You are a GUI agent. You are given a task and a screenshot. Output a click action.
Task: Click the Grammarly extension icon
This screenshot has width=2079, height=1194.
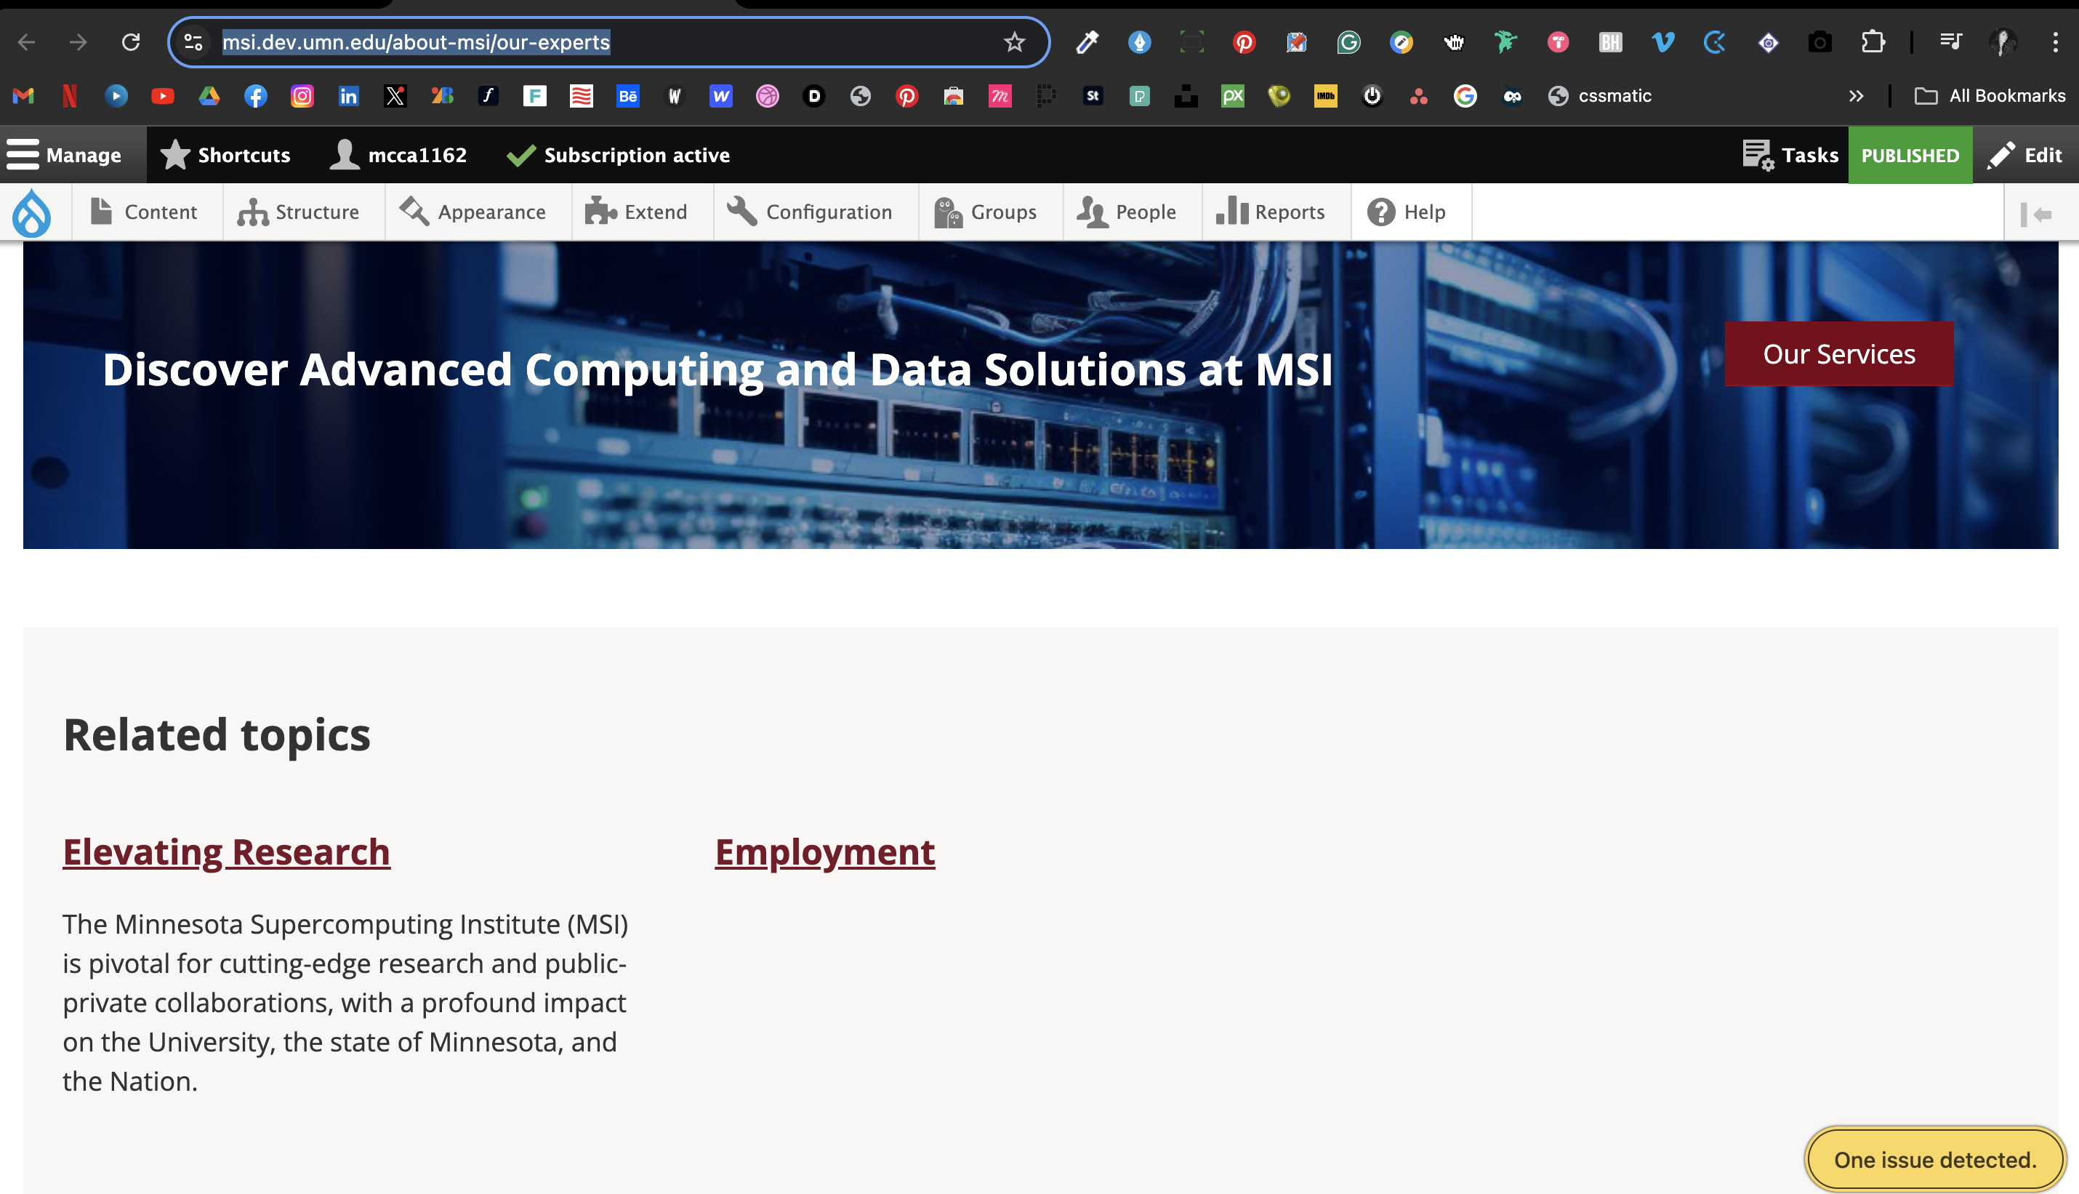point(1348,42)
